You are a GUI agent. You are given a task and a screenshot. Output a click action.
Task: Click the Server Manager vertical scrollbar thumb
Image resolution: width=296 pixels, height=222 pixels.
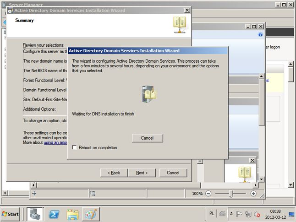click(x=291, y=75)
